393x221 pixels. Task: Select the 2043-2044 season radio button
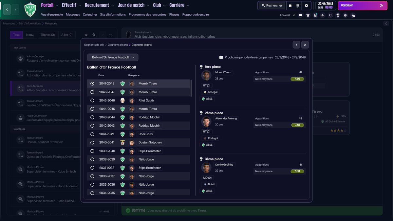click(92, 117)
